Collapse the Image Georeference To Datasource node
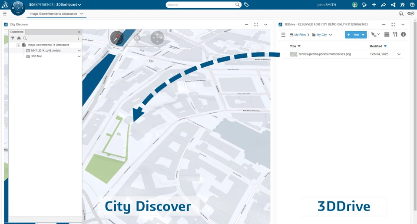Image resolution: width=417 pixels, height=224 pixels. (18, 45)
